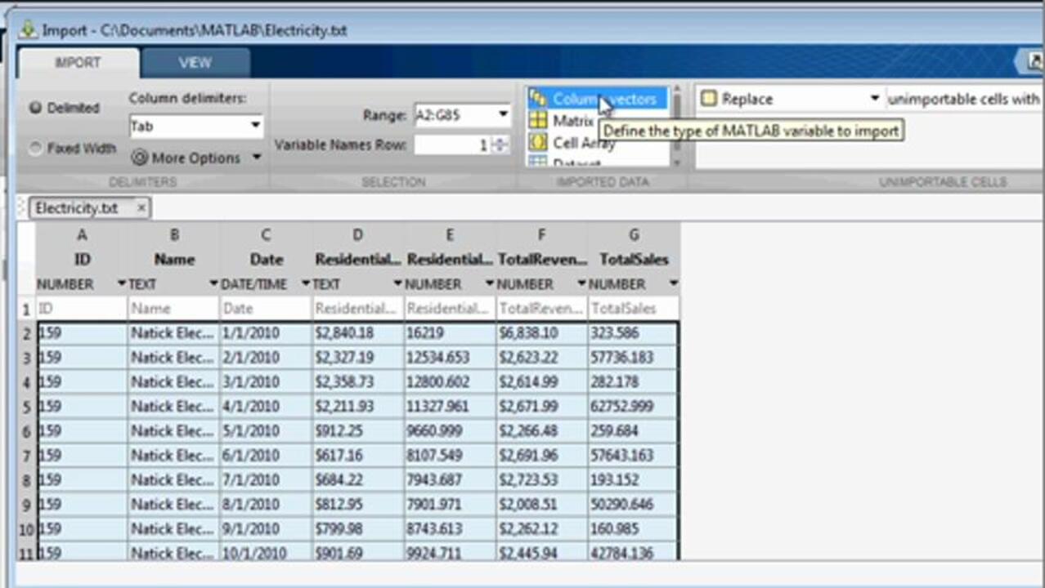
Task: Select the Column vectors icon
Action: 537,99
